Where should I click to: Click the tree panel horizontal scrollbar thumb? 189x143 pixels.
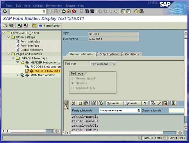pos(49,131)
